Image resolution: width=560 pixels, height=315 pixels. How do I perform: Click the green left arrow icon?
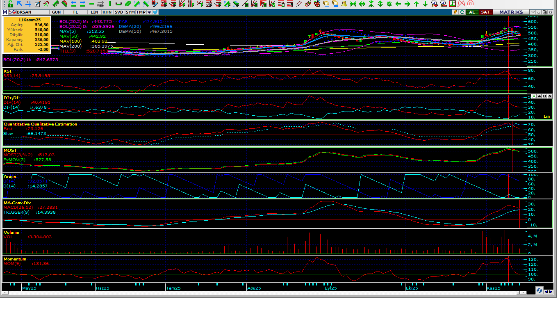[398, 4]
